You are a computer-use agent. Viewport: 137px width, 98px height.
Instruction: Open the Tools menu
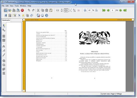point(17,6)
